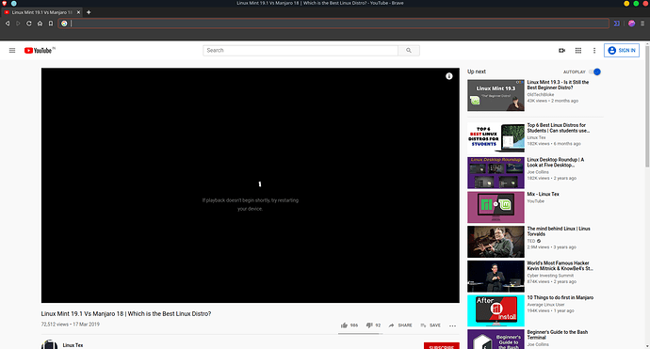The width and height of the screenshot is (650, 349).
Task: Click the browser home button
Action: pyautogui.click(x=40, y=24)
